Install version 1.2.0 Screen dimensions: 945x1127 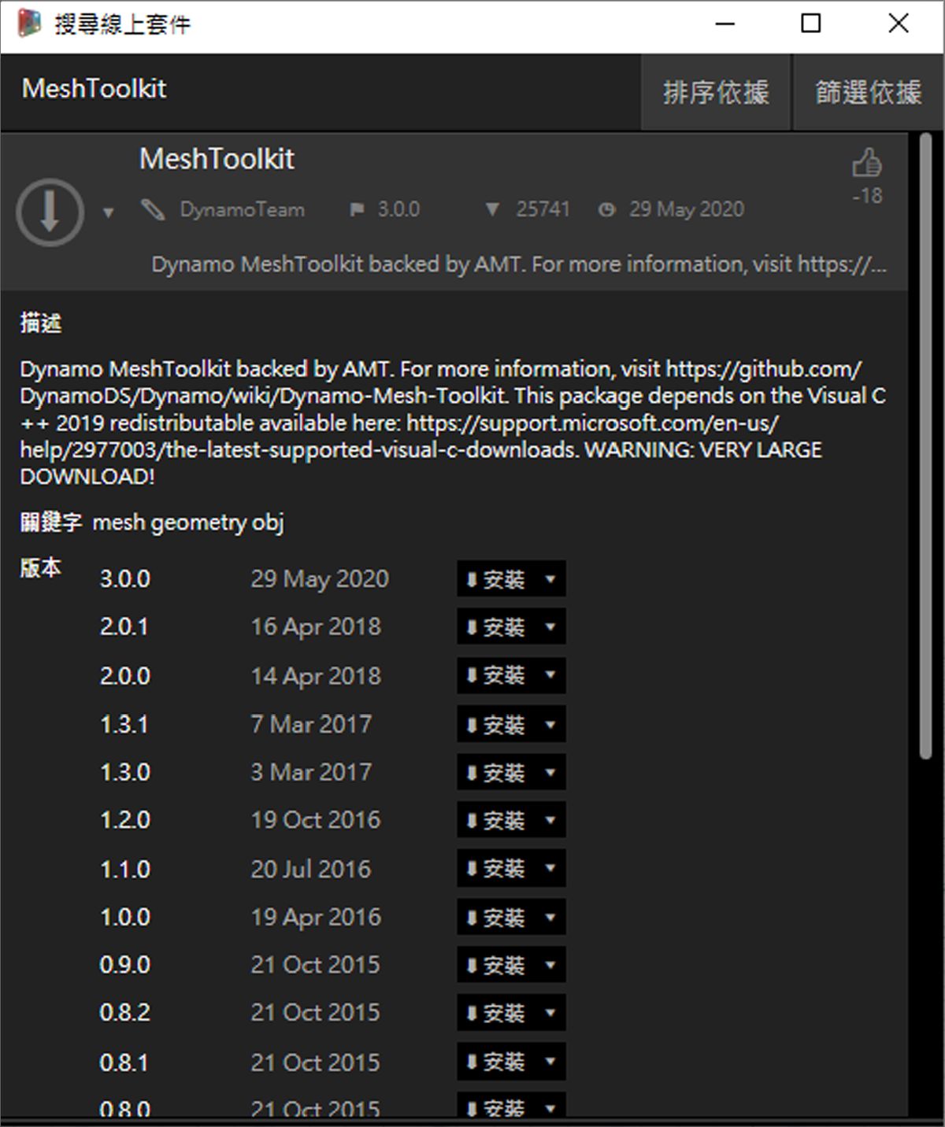pos(495,820)
